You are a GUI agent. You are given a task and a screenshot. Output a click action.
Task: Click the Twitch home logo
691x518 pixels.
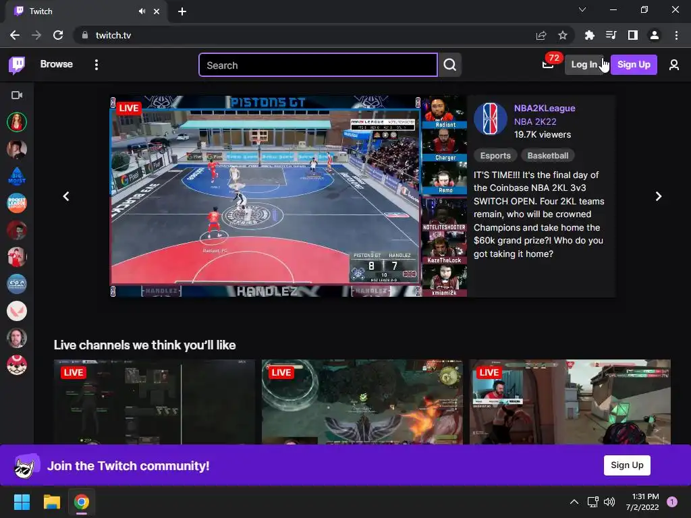[x=17, y=65]
